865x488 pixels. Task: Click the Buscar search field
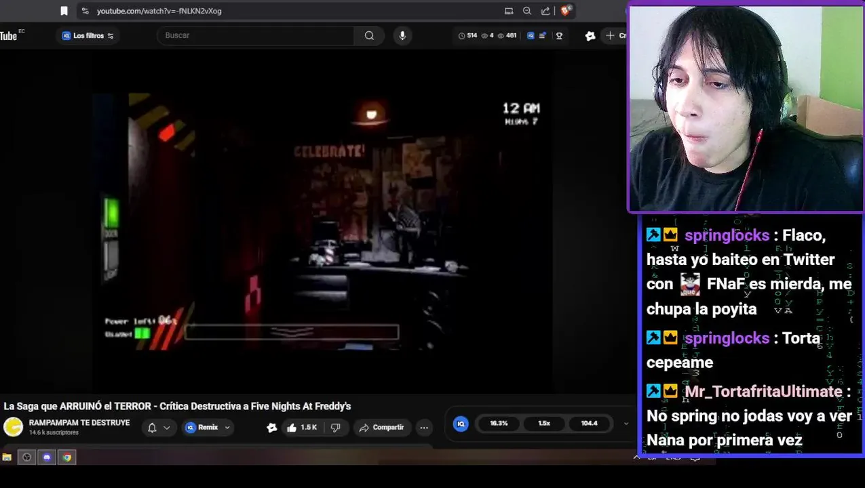point(256,35)
